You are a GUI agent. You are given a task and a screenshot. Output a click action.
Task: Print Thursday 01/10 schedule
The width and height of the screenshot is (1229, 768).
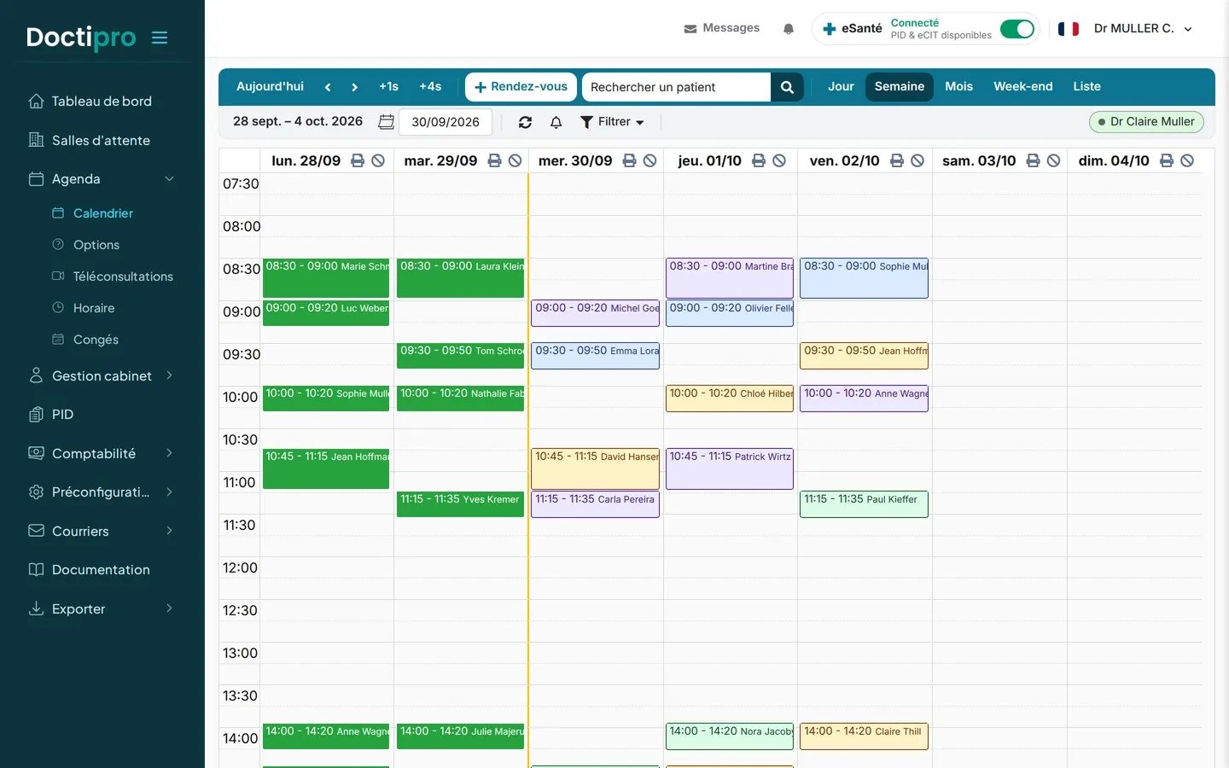(x=759, y=160)
